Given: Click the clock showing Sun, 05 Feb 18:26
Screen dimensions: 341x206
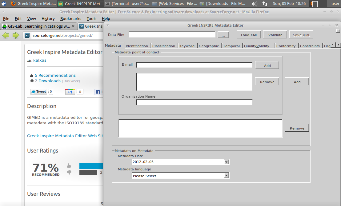Looking at the screenshot, I should pyautogui.click(x=289, y=4).
